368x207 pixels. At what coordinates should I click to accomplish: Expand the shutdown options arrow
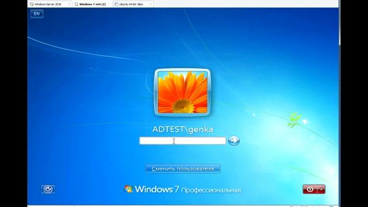(x=321, y=189)
